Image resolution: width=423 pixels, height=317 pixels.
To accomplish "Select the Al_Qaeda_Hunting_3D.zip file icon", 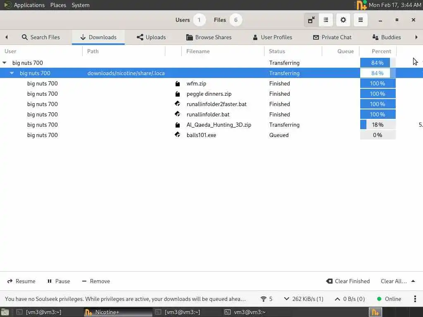I will pyautogui.click(x=178, y=125).
